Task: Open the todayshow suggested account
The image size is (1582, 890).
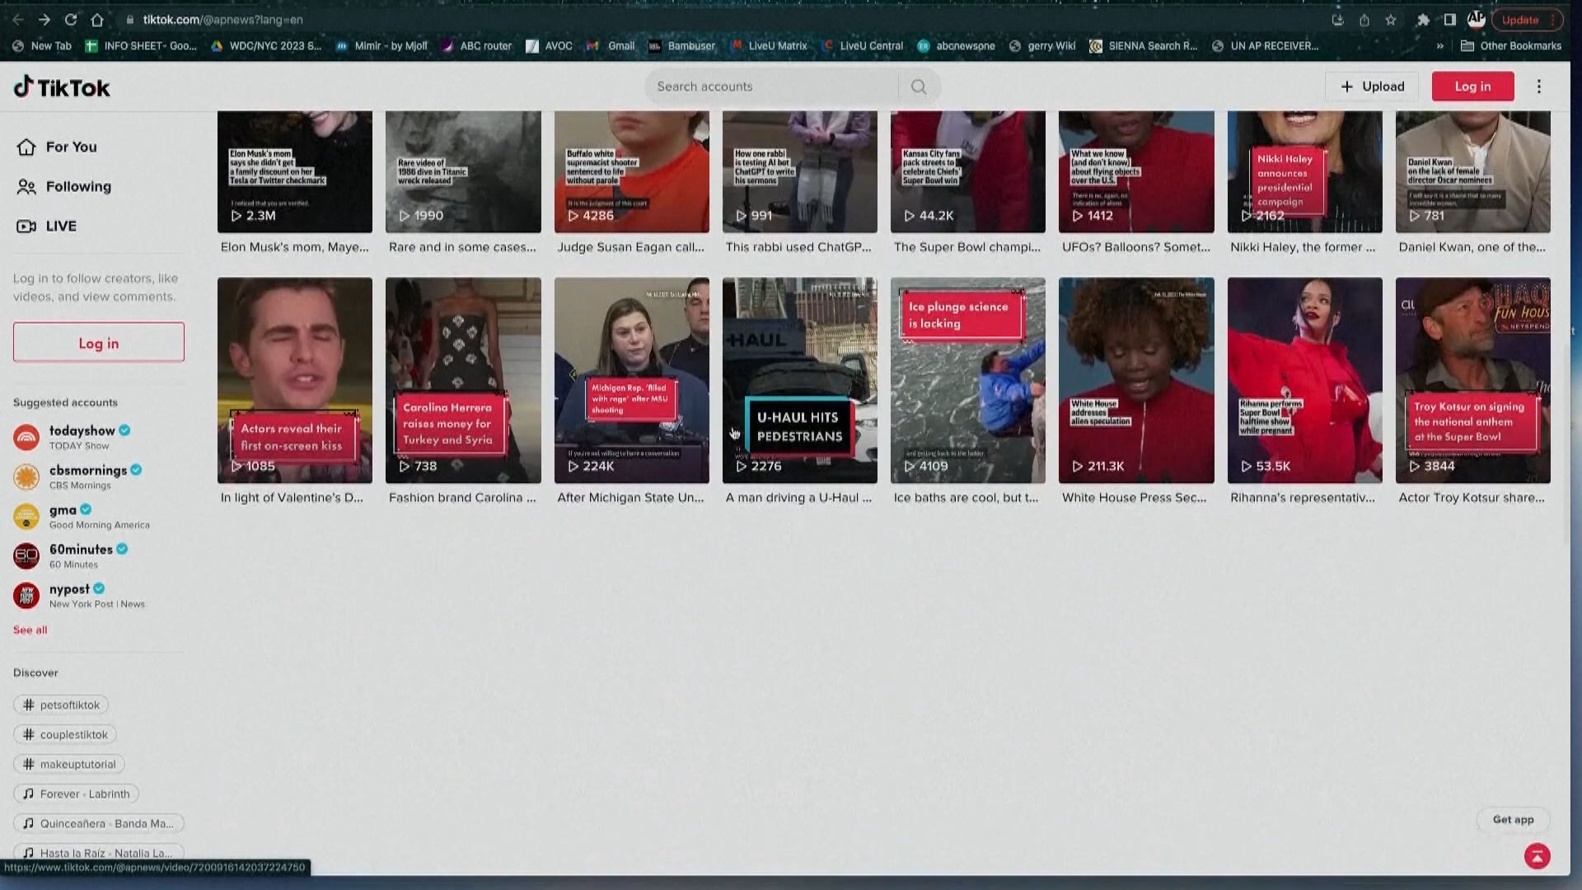Action: pos(82,431)
